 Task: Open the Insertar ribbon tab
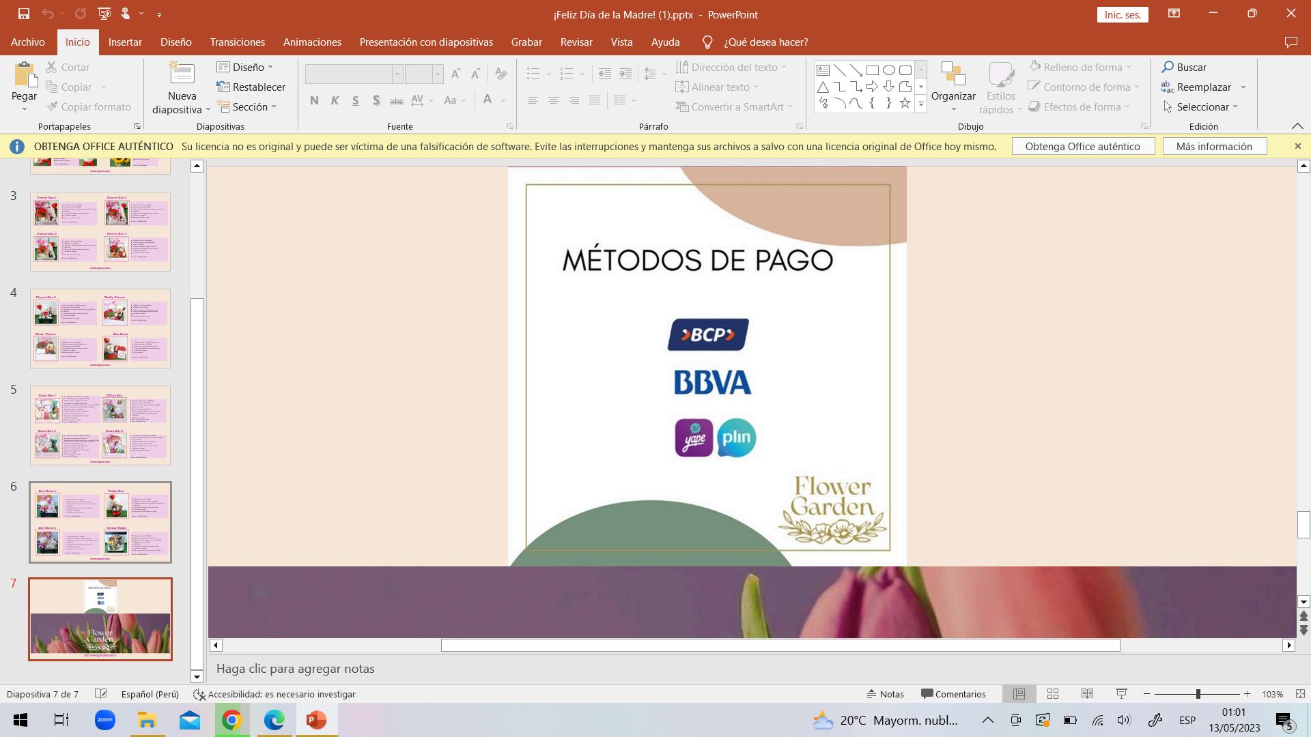tap(125, 42)
